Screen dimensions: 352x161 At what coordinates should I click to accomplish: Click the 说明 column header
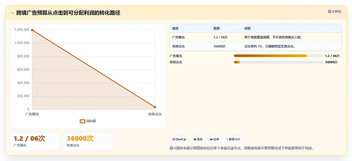[x=247, y=29]
